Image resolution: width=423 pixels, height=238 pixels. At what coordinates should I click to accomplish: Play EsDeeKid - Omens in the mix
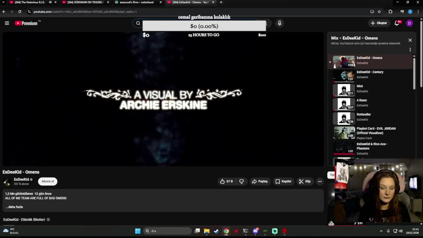click(370, 62)
